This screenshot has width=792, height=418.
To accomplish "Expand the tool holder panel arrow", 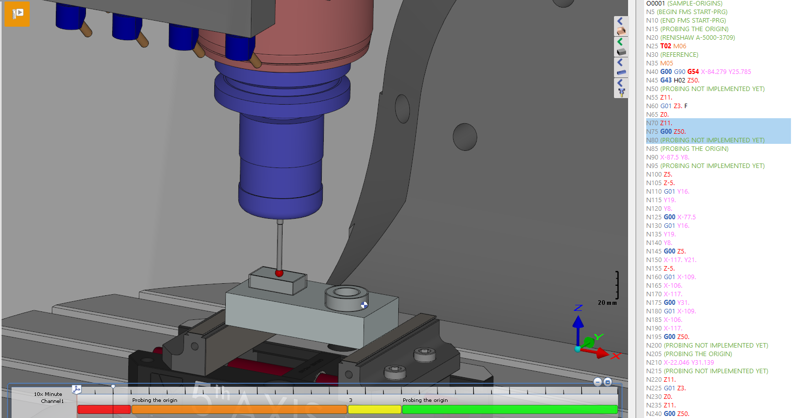I will (621, 83).
